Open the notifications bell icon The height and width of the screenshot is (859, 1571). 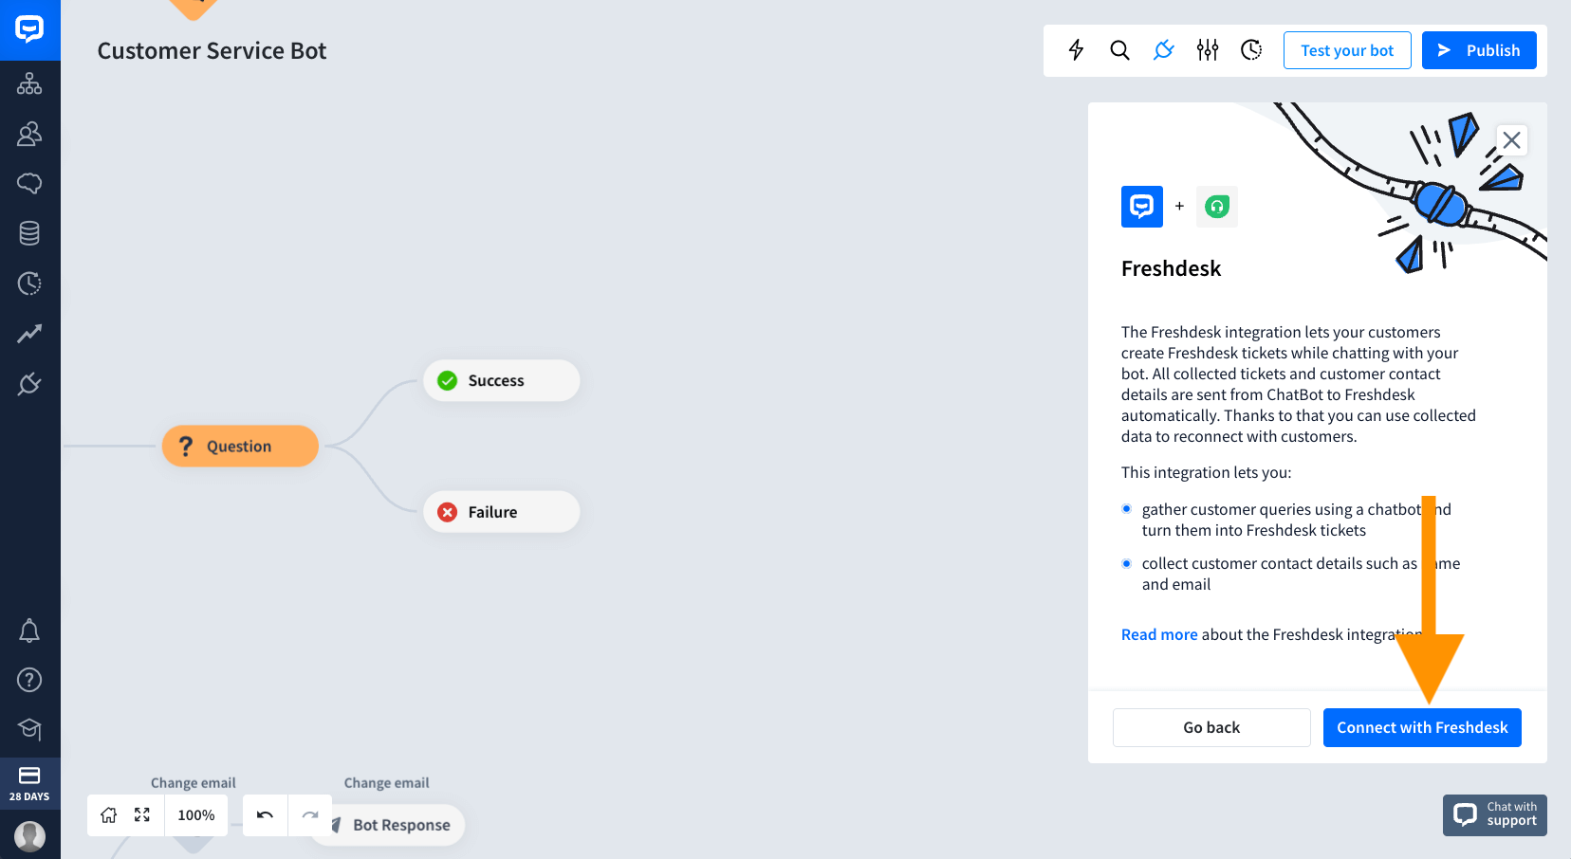point(29,631)
